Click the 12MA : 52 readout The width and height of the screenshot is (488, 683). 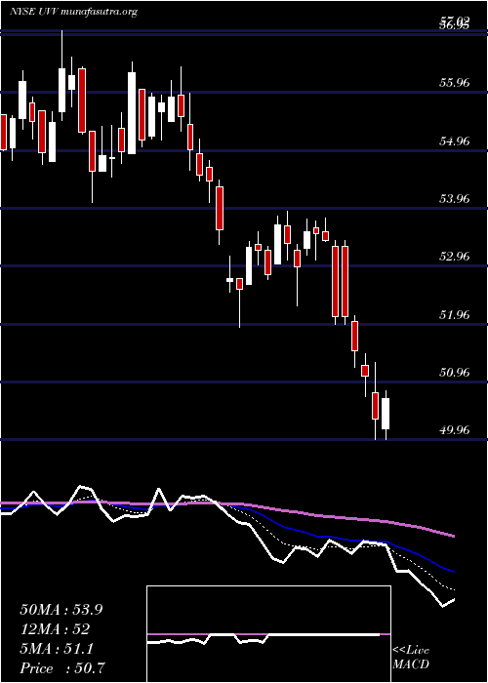55,629
